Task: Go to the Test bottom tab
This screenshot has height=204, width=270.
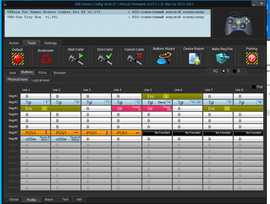Action: (65, 199)
